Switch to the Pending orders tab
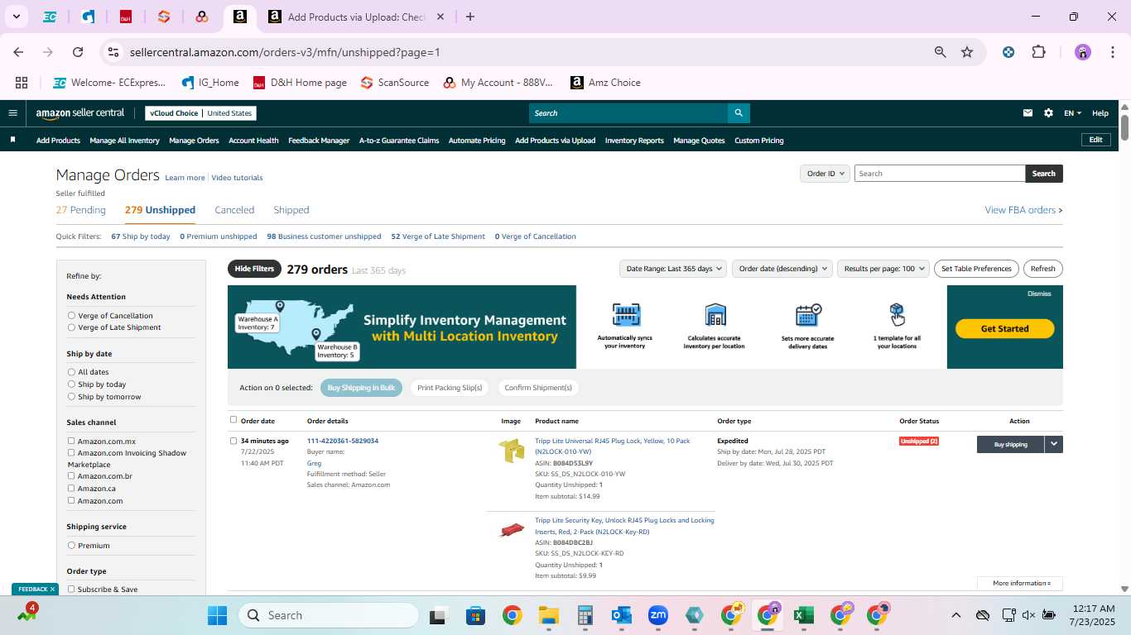Screen dimensions: 1131x635 coord(81,210)
